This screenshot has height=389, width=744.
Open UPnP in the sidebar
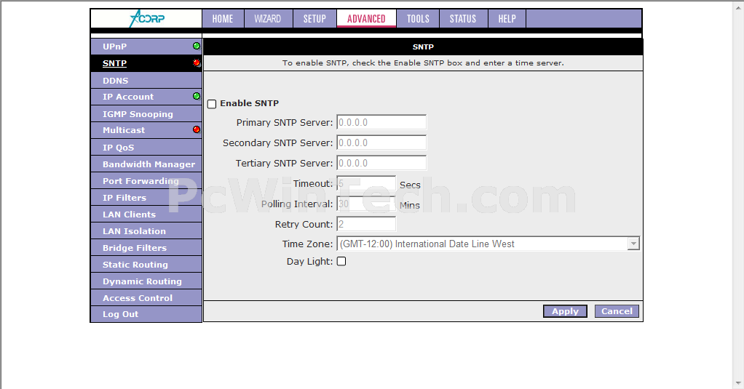tap(146, 47)
